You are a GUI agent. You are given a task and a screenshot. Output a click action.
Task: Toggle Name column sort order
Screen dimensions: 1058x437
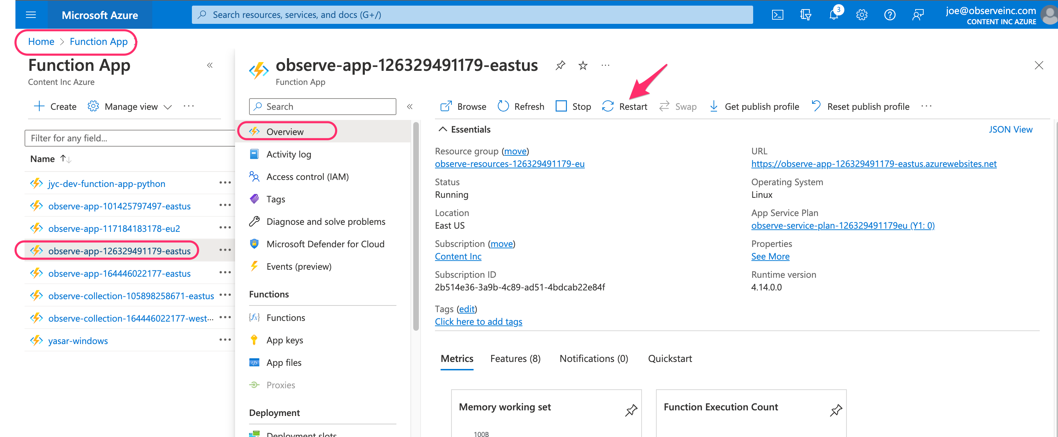click(x=65, y=159)
